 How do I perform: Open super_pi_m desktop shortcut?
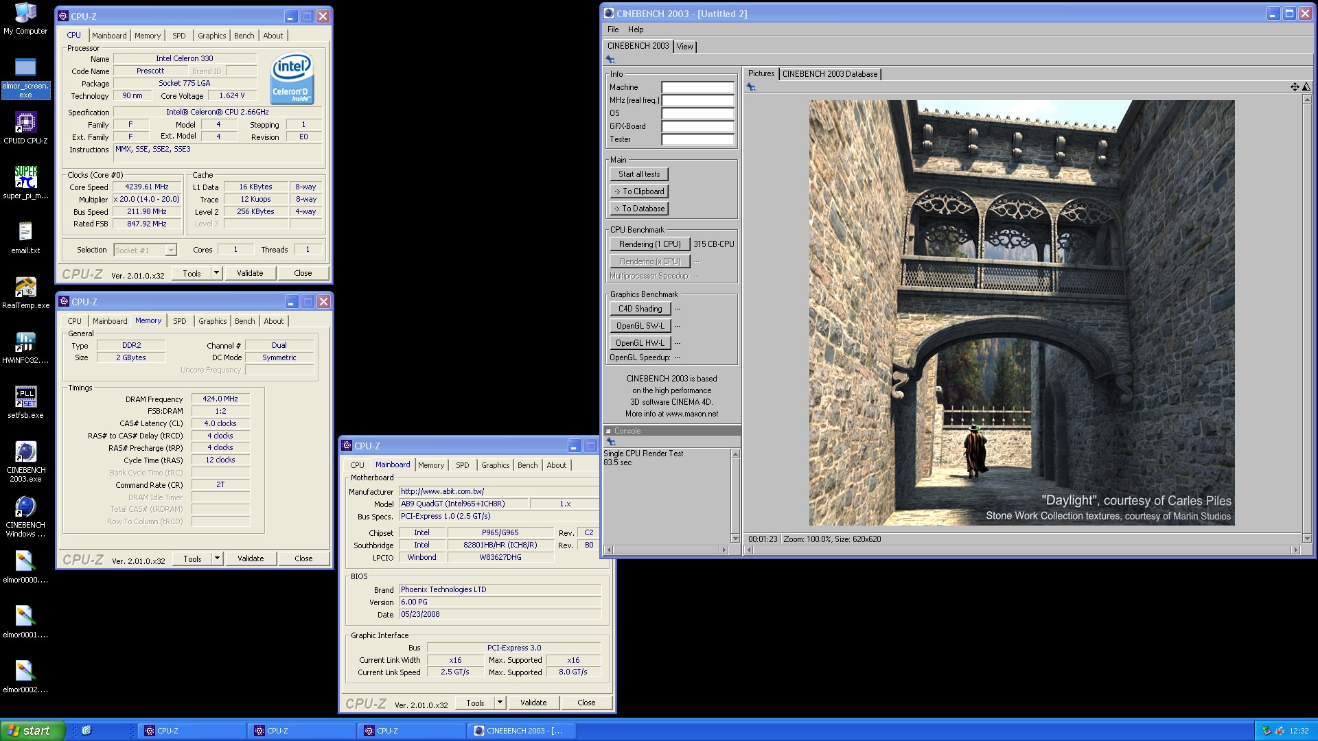tap(25, 183)
